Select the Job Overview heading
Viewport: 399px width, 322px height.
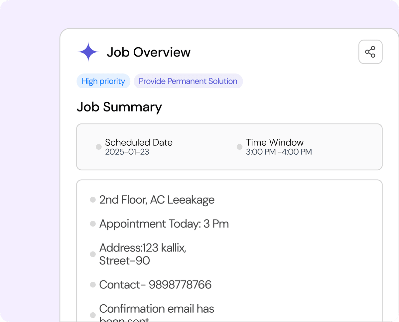point(149,52)
